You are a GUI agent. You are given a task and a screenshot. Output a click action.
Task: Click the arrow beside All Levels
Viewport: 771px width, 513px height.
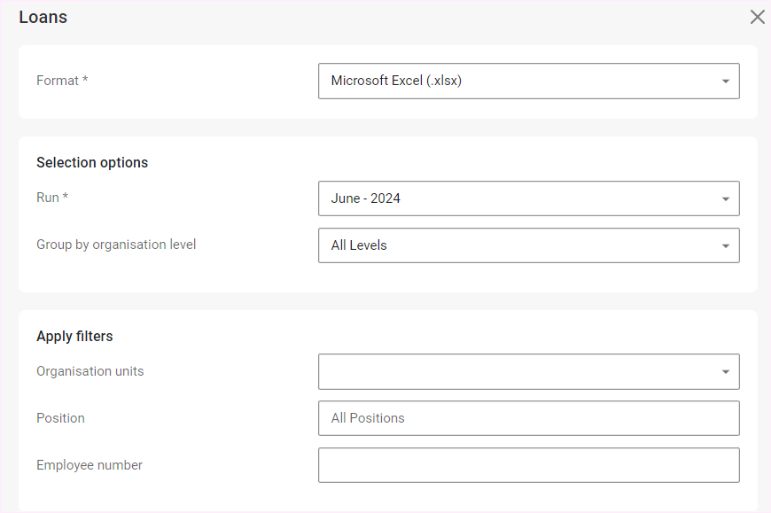point(725,246)
